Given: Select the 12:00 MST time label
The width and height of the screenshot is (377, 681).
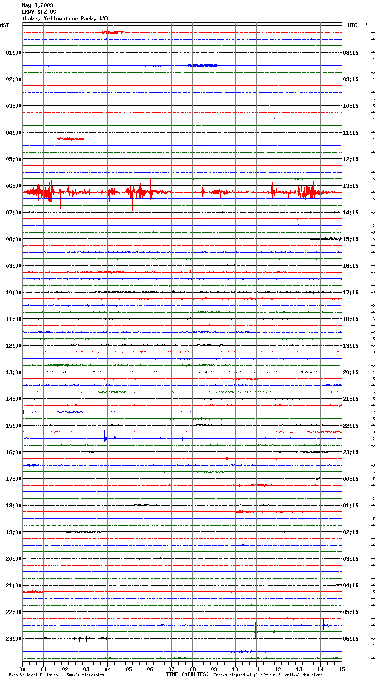Looking at the screenshot, I should pyautogui.click(x=14, y=346).
